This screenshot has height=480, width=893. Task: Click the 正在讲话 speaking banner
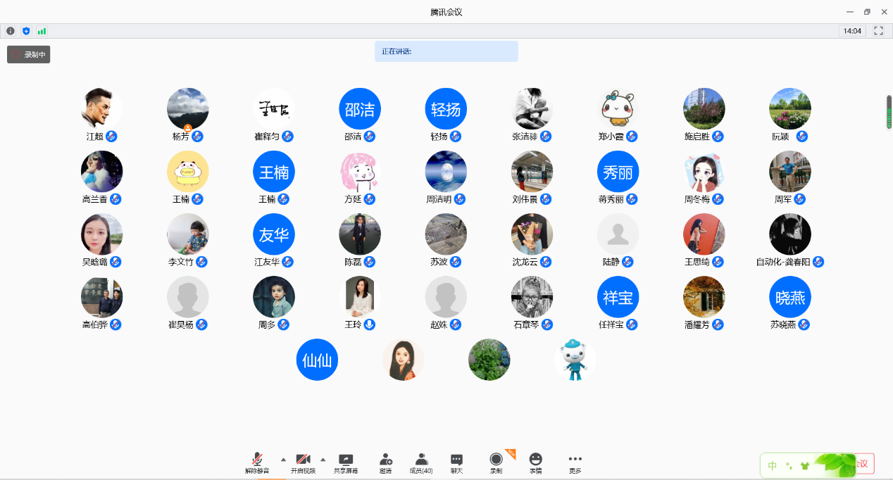[446, 51]
